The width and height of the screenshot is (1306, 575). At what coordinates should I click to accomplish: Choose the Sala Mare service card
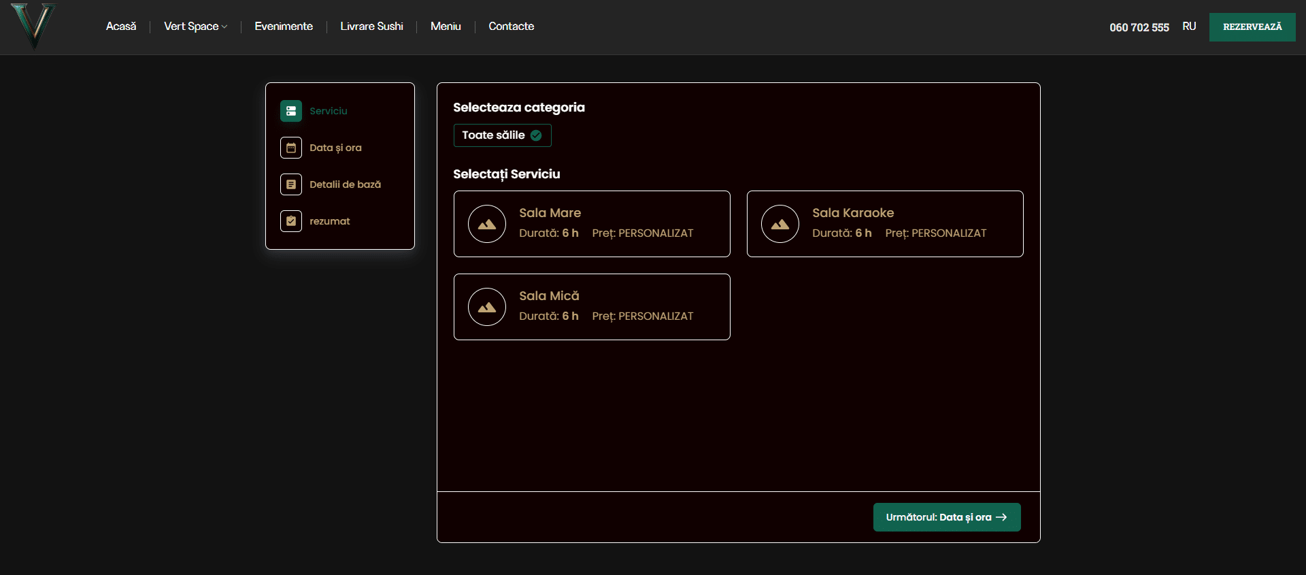point(592,224)
